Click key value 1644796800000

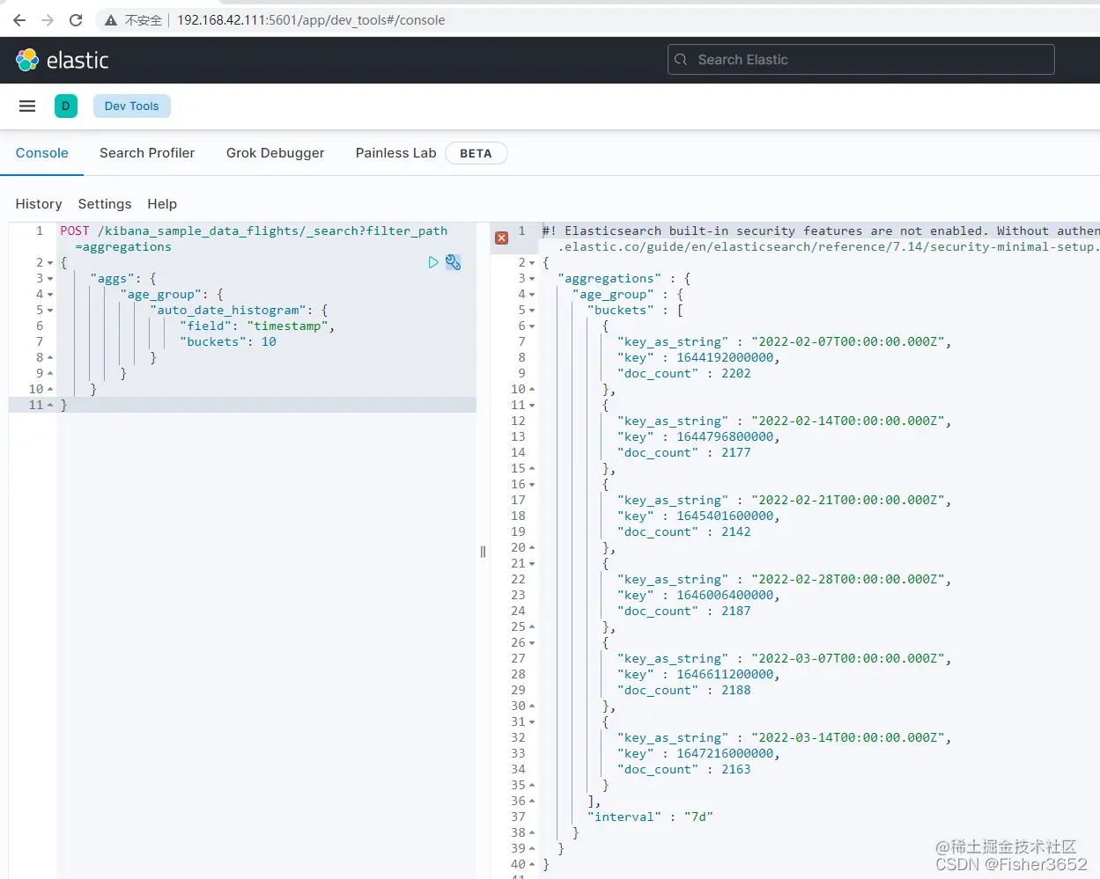coord(725,436)
